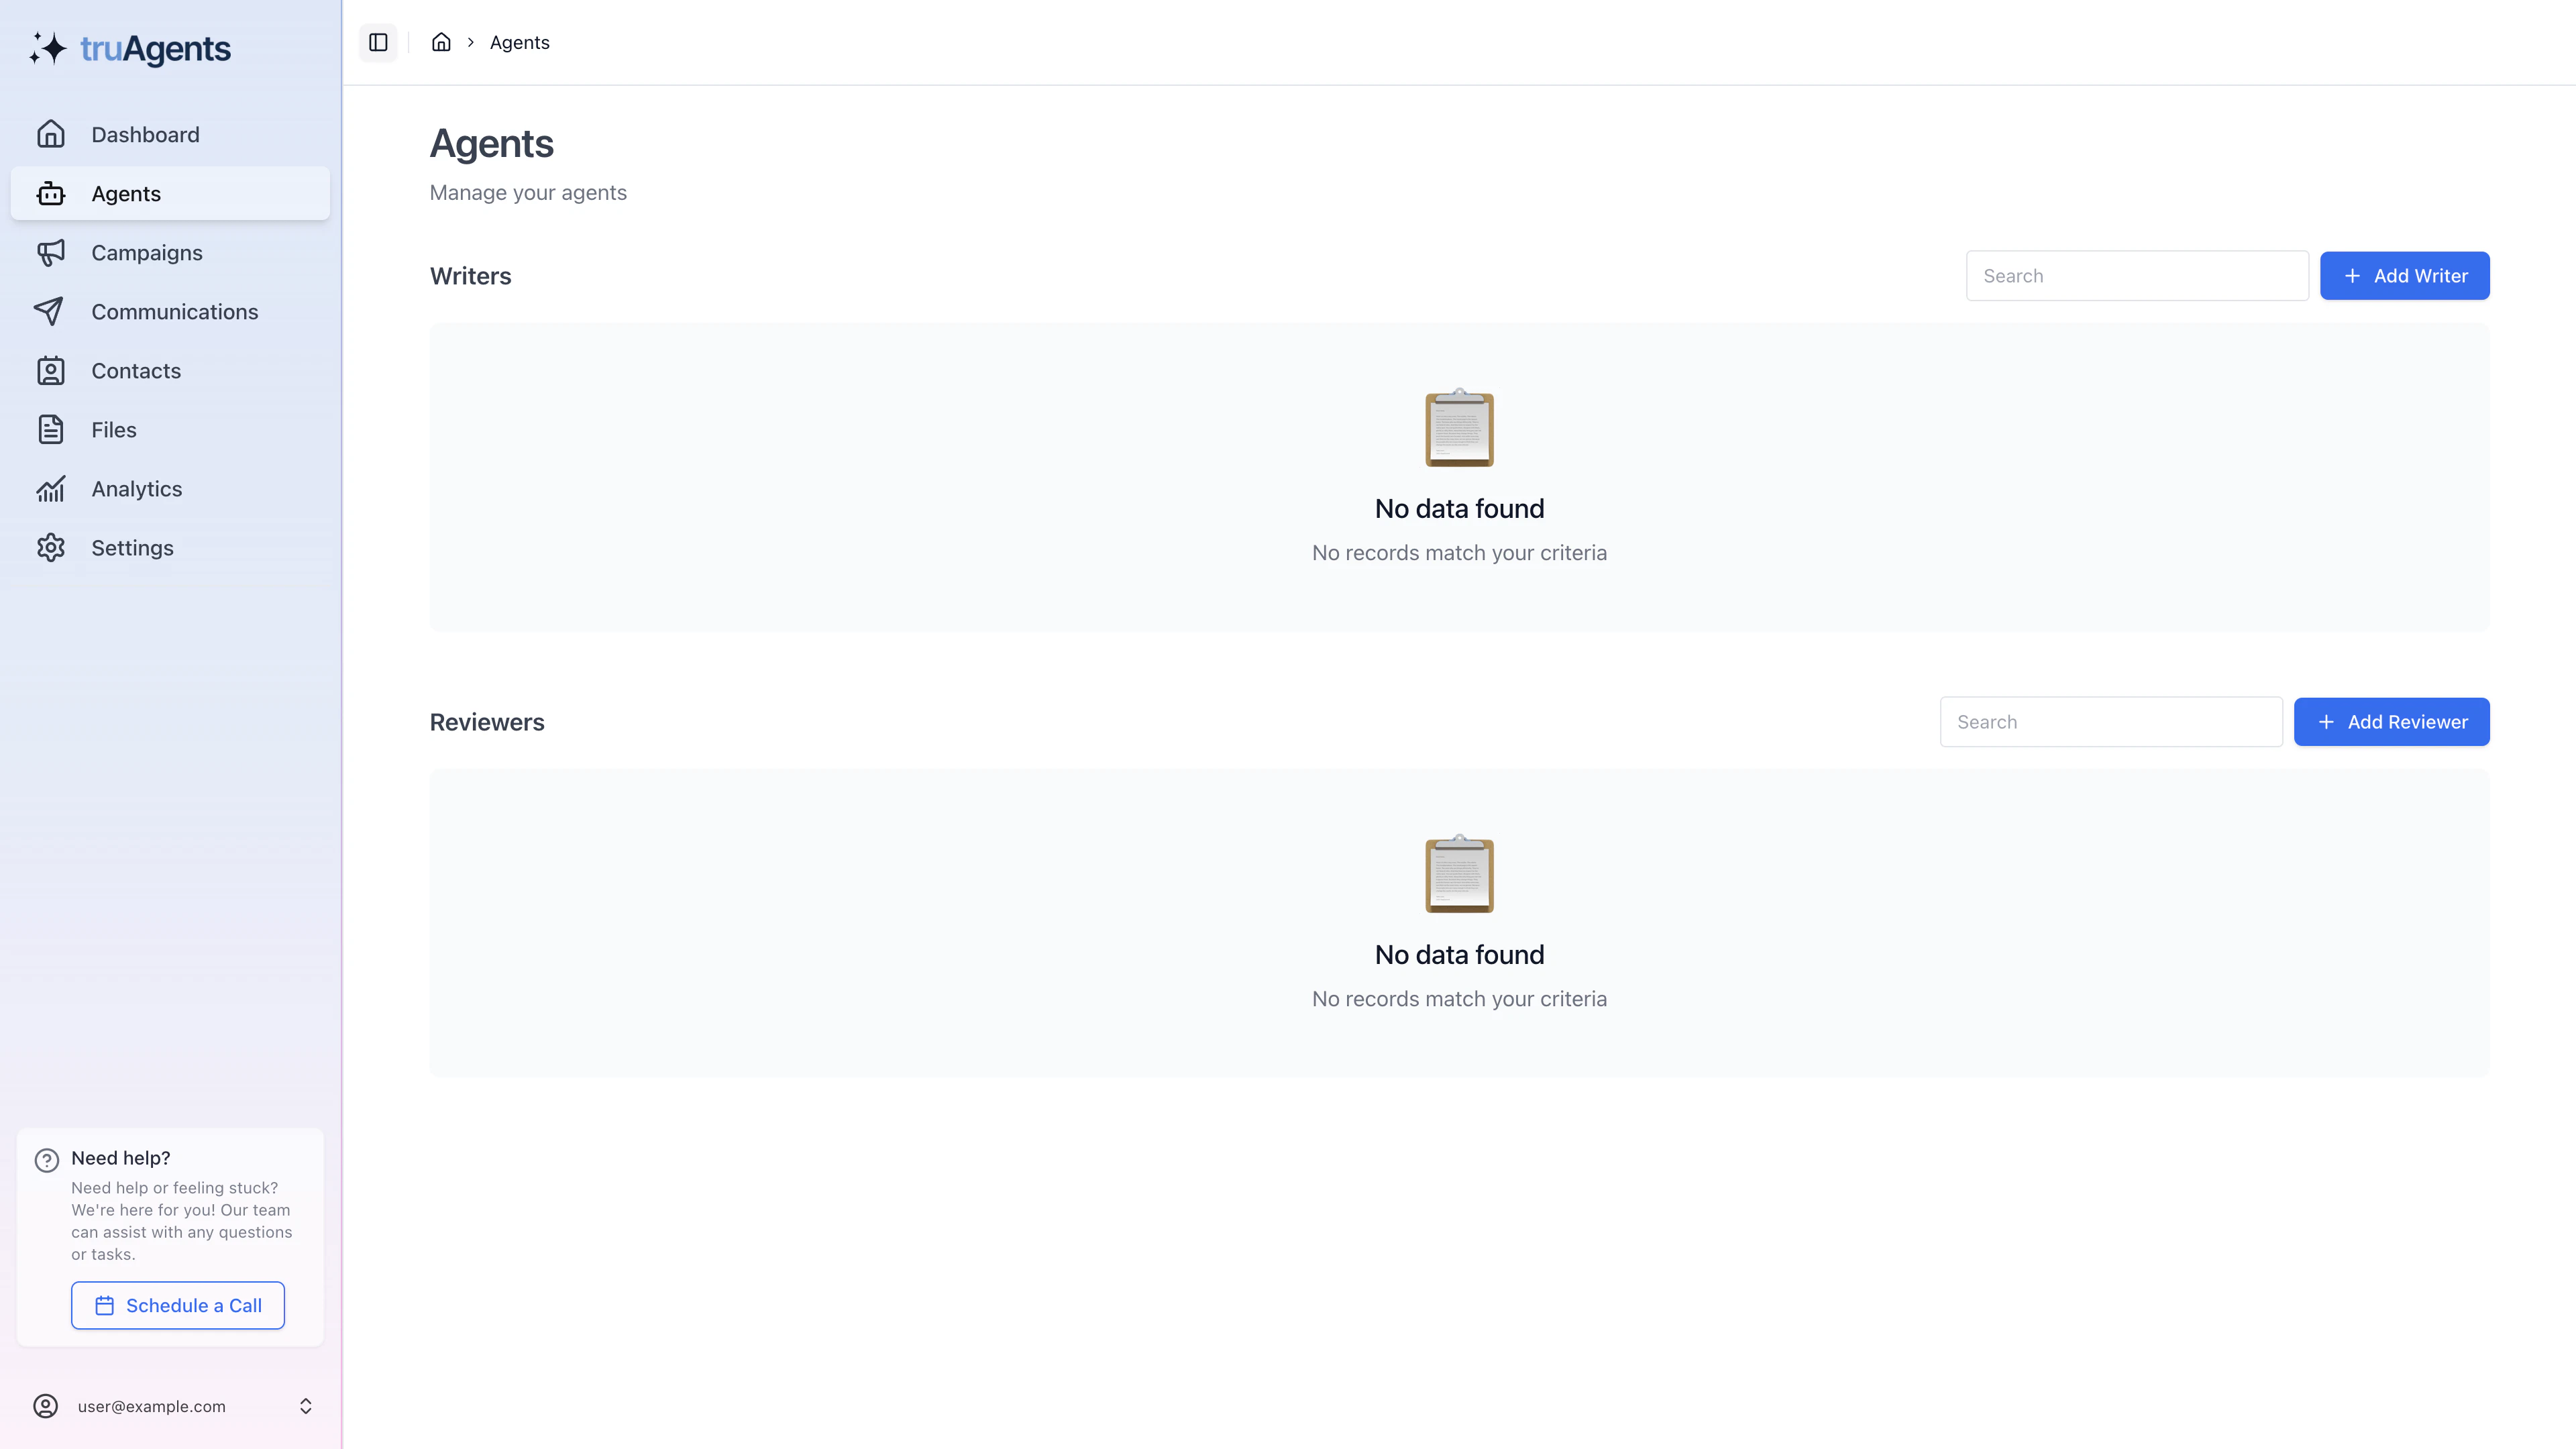This screenshot has height=1449, width=2576.
Task: Open the Dashboard from the sidebar
Action: (145, 134)
